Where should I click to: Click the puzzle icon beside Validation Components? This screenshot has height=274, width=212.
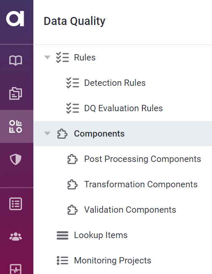(x=72, y=210)
